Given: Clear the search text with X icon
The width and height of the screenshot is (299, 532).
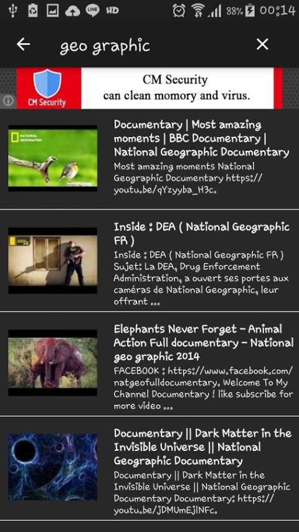Looking at the screenshot, I should pos(262,44).
